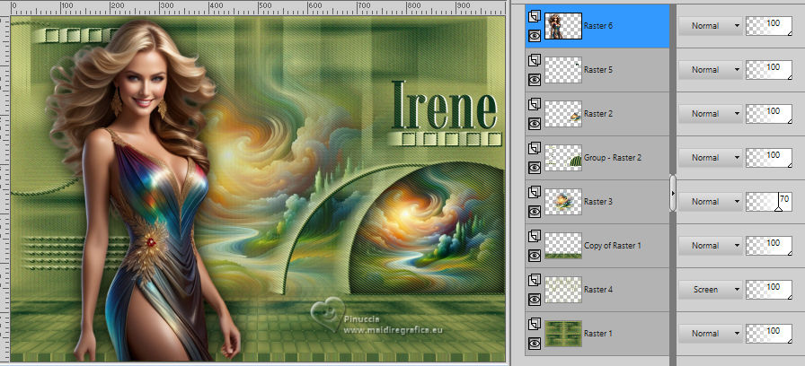Open blend mode dropdown for Raster 6

[x=711, y=26]
